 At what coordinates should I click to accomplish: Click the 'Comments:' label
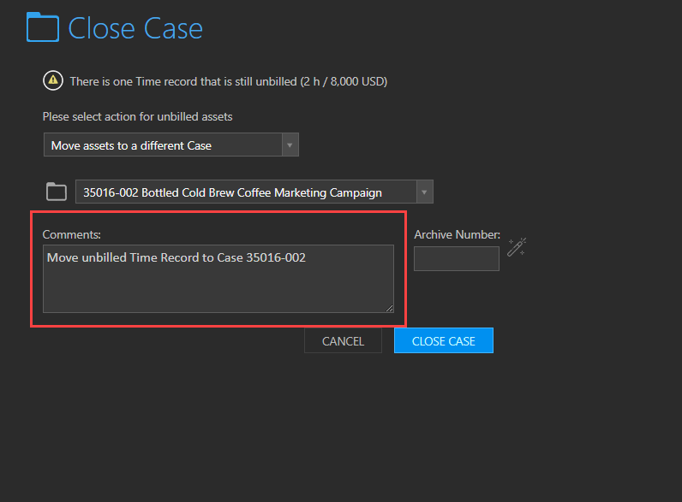[x=72, y=234]
